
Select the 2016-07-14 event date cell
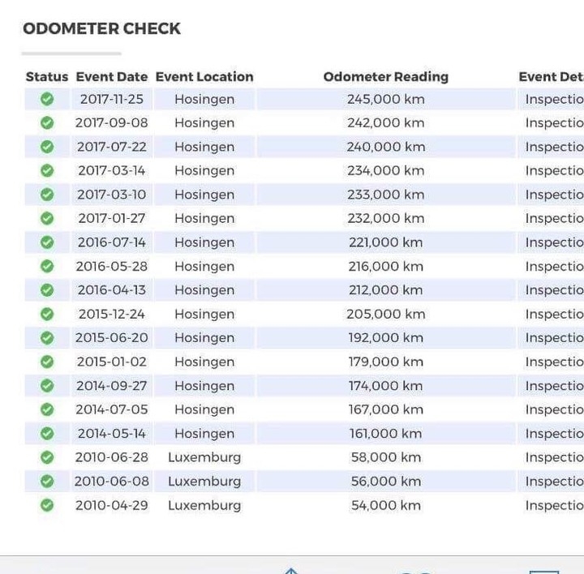coord(112,242)
